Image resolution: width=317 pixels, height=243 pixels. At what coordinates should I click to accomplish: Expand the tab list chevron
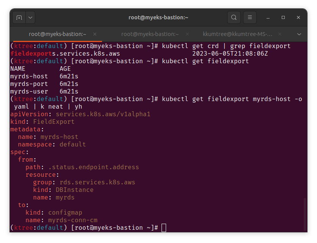[x=299, y=34]
